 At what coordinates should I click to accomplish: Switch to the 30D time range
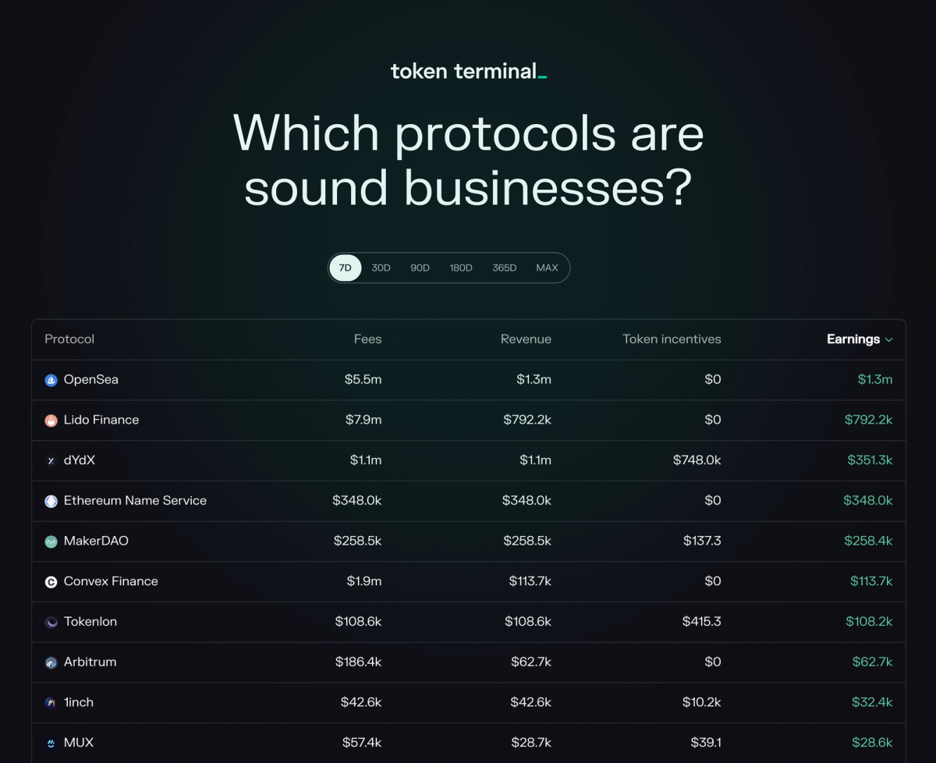tap(381, 268)
